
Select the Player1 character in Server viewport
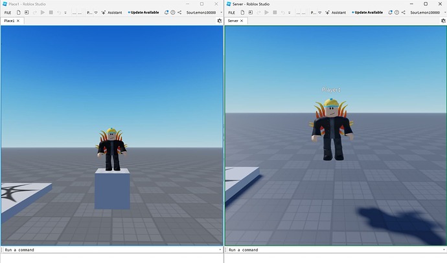[x=332, y=131]
